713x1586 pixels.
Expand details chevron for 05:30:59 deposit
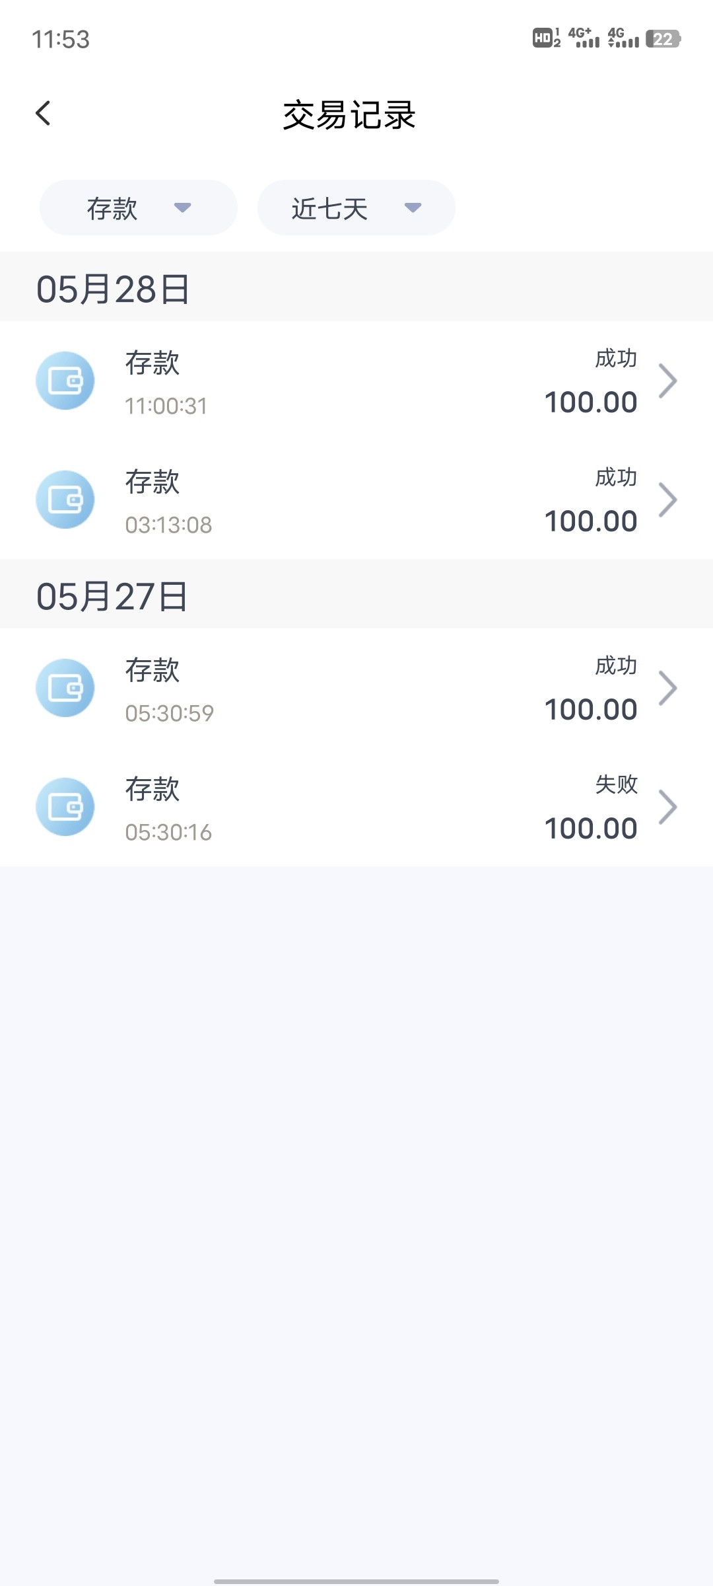[x=668, y=689]
